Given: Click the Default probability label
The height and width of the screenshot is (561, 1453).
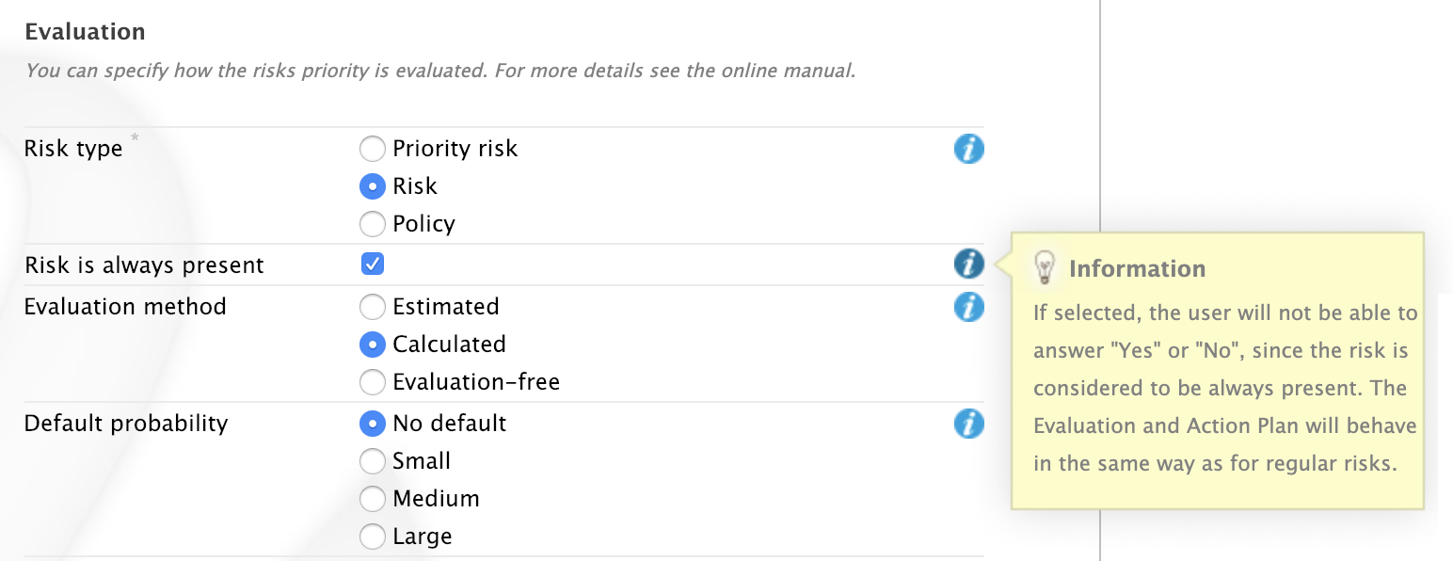Looking at the screenshot, I should [126, 424].
